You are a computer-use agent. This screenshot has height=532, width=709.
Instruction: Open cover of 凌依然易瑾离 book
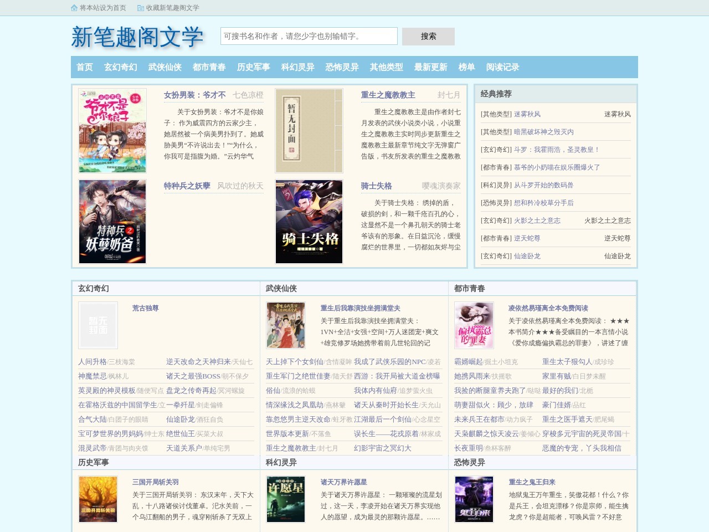pyautogui.click(x=474, y=325)
